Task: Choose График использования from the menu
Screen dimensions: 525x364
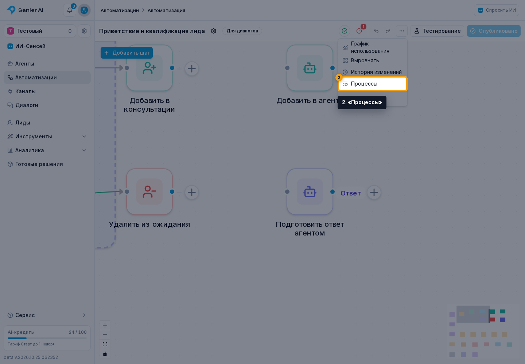Action: click(x=373, y=47)
